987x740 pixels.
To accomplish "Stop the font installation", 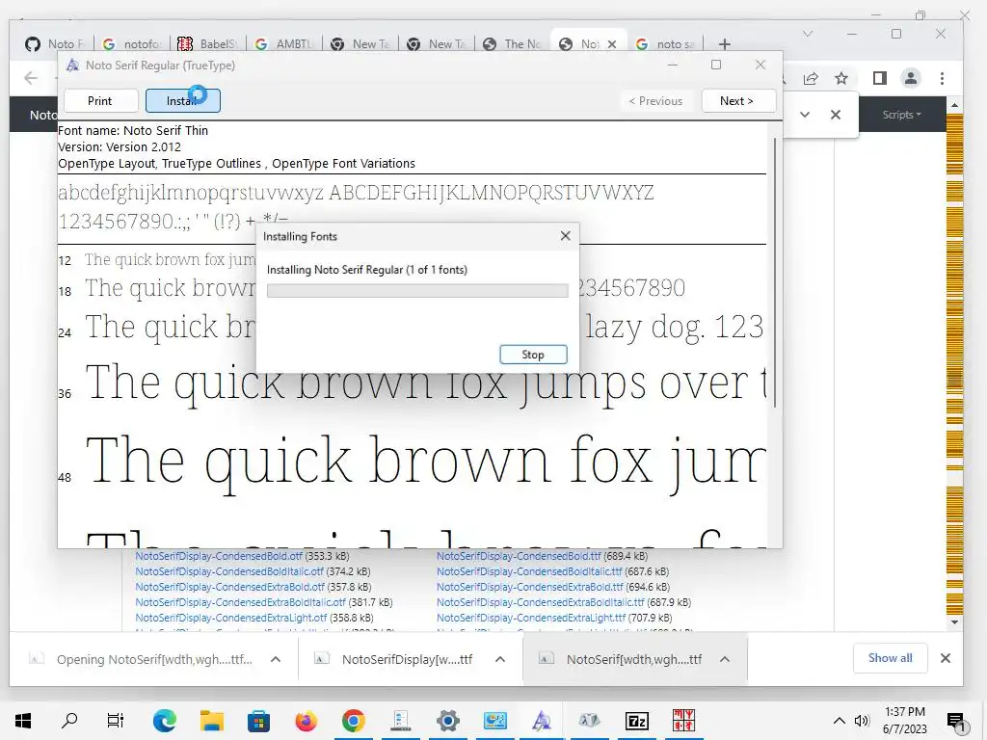I will 533,355.
